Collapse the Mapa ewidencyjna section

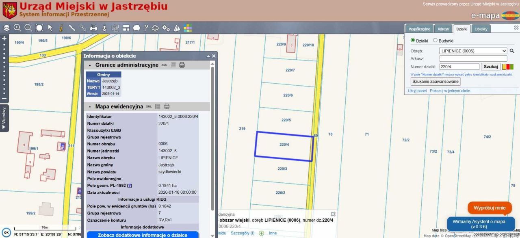90,106
